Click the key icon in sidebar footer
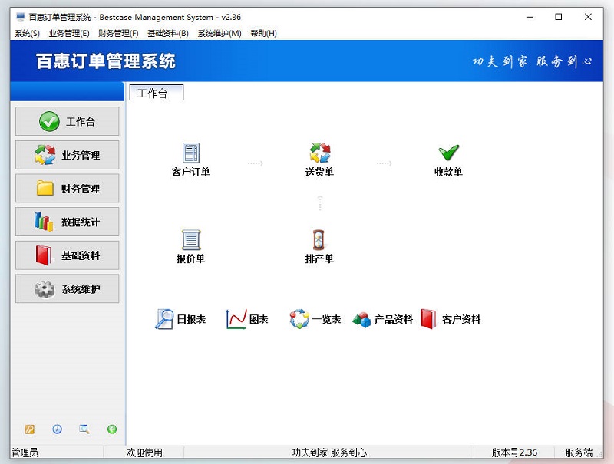The width and height of the screenshot is (614, 464). [30, 429]
